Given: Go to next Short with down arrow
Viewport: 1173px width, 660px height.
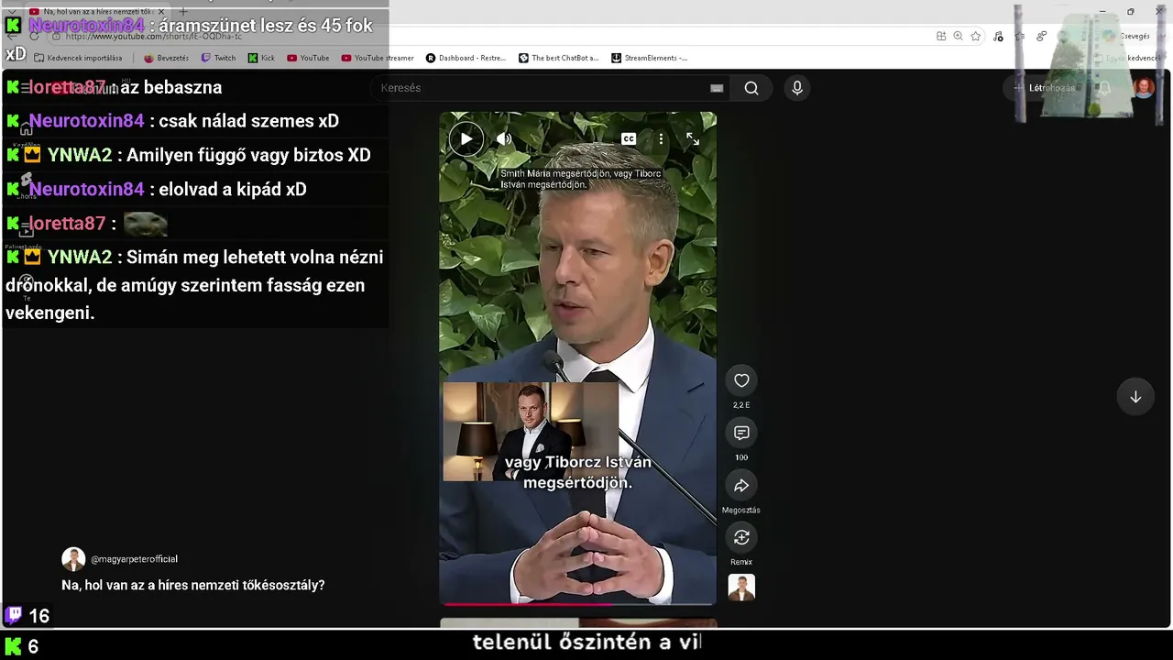Looking at the screenshot, I should click(x=1135, y=397).
